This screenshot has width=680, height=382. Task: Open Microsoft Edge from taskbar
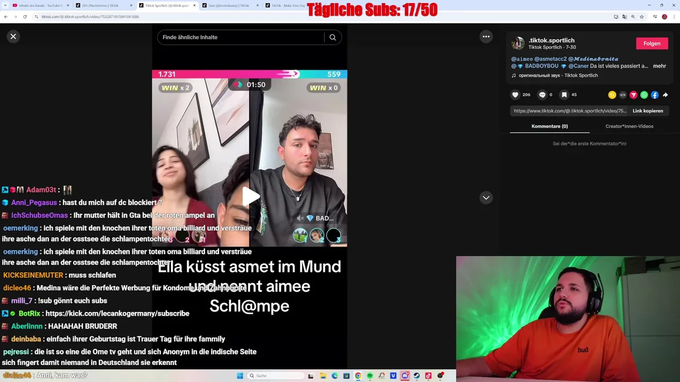(335, 376)
